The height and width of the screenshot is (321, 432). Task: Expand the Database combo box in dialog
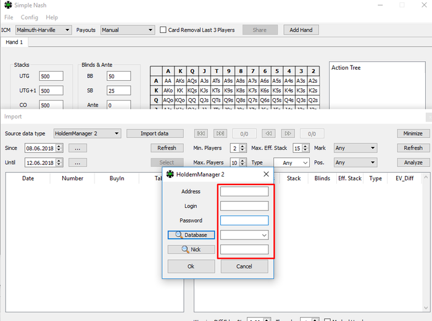(x=264, y=235)
